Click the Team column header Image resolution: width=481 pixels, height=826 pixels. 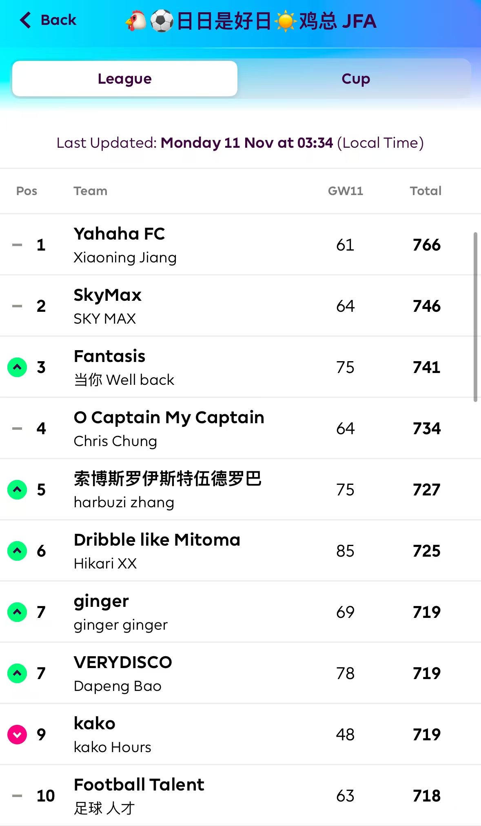[x=91, y=191]
